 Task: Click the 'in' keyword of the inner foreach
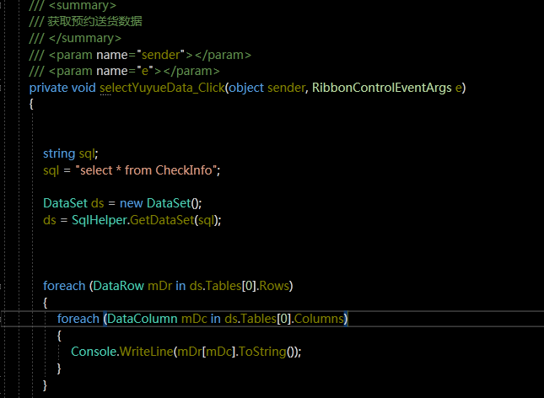click(x=215, y=319)
